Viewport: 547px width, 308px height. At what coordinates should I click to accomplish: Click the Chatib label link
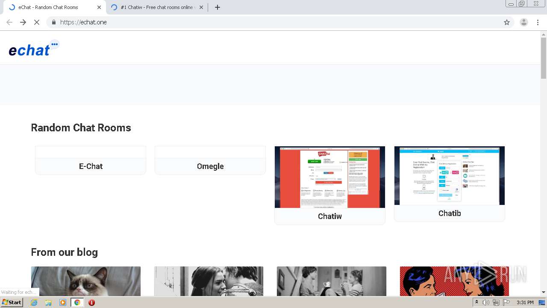pos(450,213)
